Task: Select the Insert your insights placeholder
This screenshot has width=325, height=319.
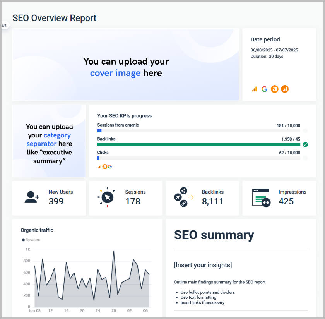Action: (x=203, y=265)
